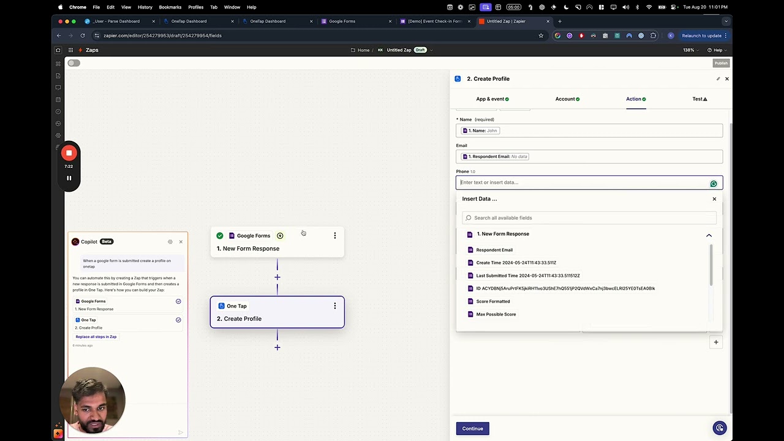Screen dimensions: 784x441
Task: Click the Search all available fields box
Action: (589, 217)
